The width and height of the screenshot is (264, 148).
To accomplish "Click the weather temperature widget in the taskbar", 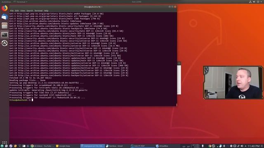I will point(186,146).
